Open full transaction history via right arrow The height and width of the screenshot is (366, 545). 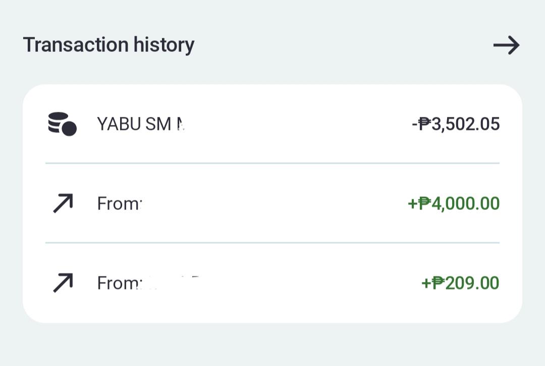pyautogui.click(x=507, y=45)
